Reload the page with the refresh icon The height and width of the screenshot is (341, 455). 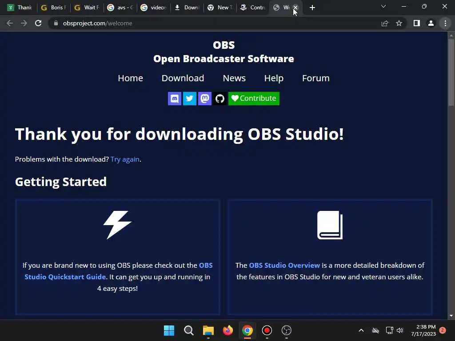38,23
